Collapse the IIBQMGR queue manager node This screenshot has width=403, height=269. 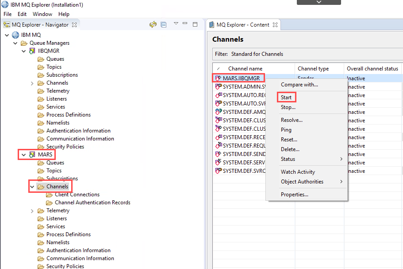23,51
